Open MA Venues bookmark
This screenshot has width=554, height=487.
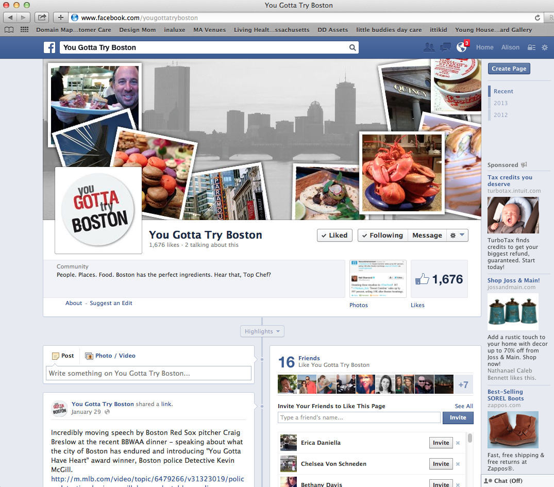pos(210,30)
